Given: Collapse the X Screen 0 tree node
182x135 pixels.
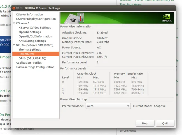Looking at the screenshot, I should pos(14,23).
